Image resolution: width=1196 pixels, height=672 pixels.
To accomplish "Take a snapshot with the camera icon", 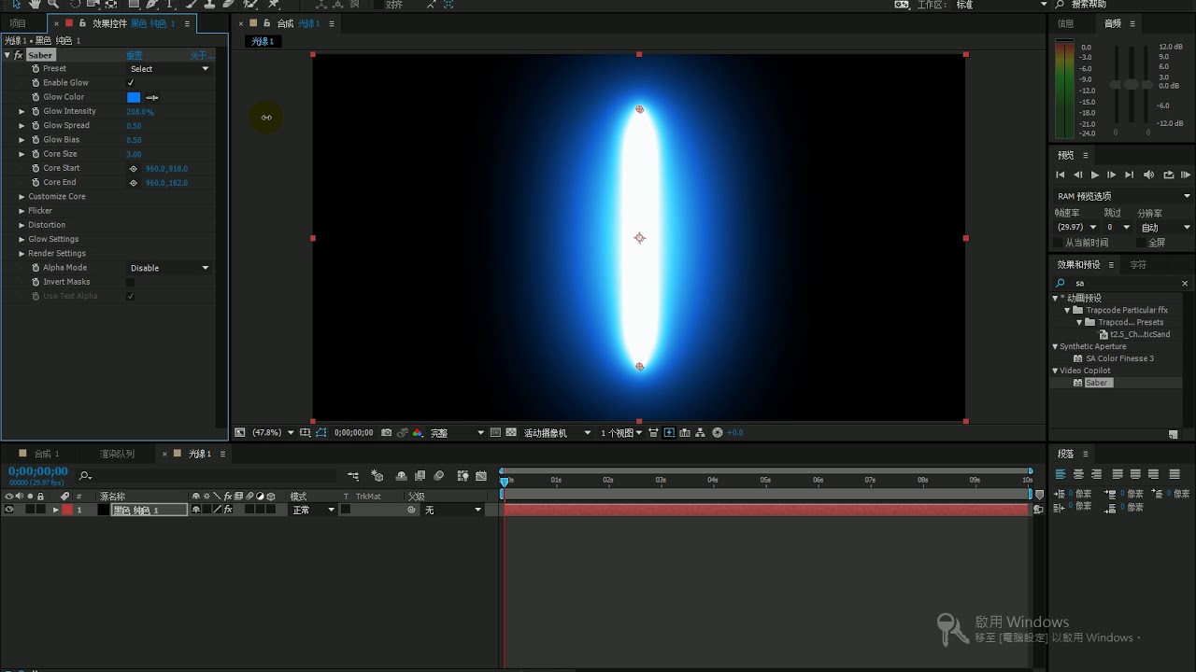I will tap(386, 433).
